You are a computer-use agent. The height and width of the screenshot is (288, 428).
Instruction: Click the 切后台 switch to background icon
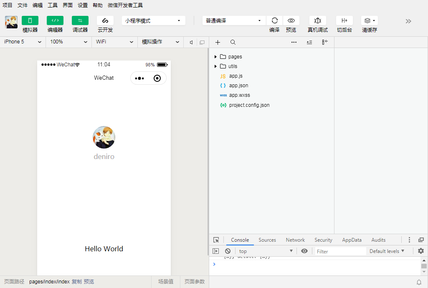click(344, 20)
